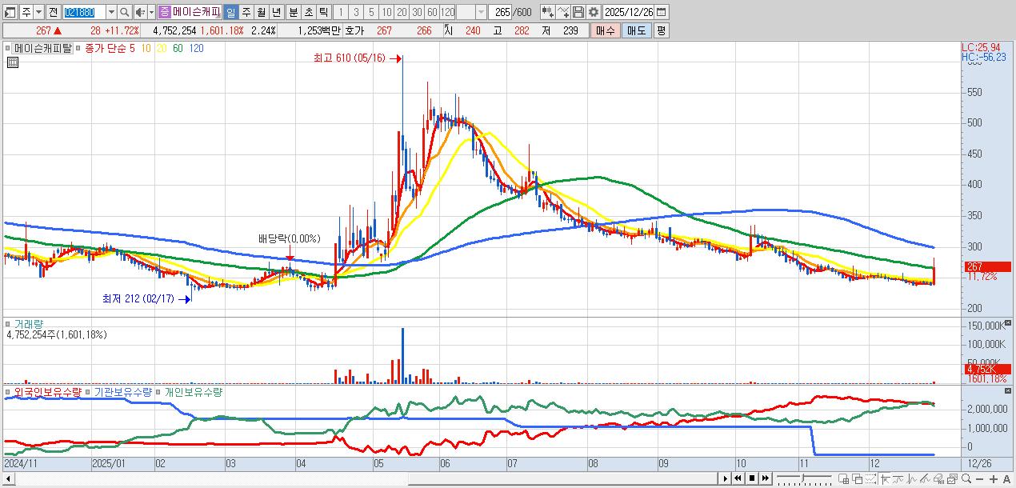Switch to the 월 monthly chart period

pyautogui.click(x=262, y=12)
